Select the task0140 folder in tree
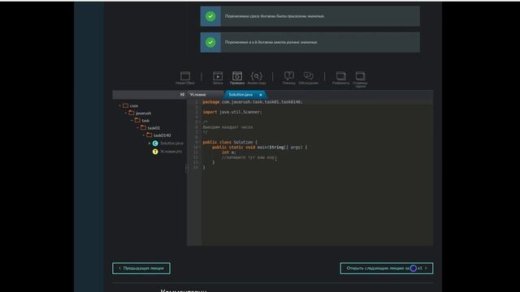Viewport: 520px width, 292px height. [159, 135]
